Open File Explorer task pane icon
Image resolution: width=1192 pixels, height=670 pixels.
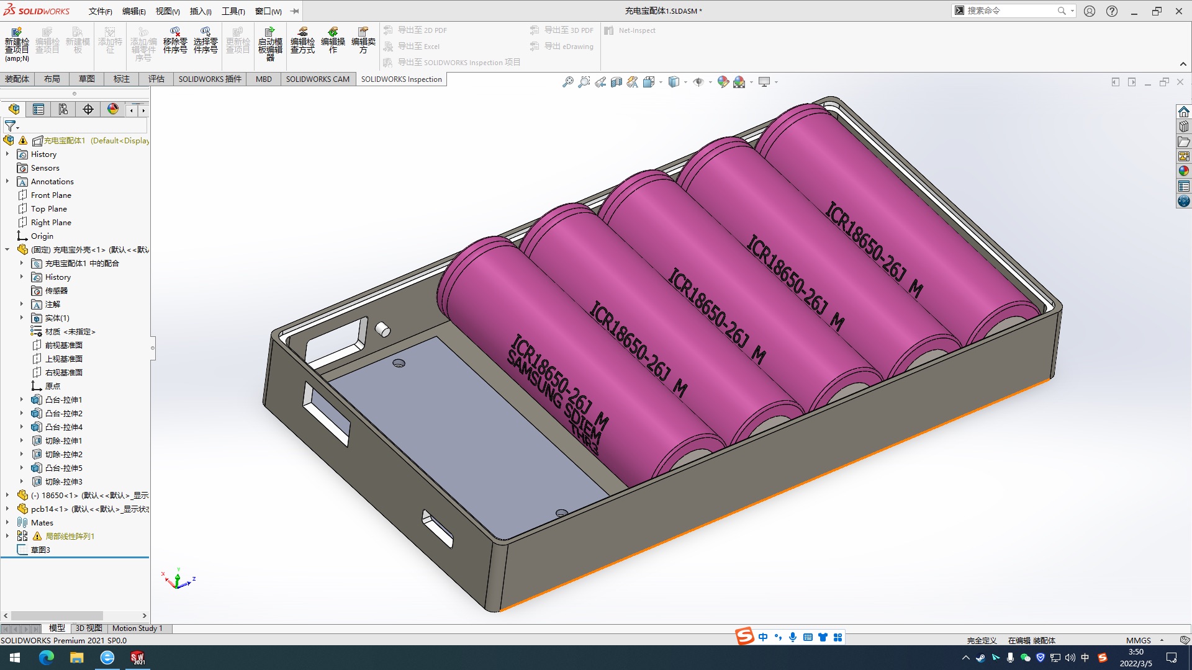click(1184, 141)
